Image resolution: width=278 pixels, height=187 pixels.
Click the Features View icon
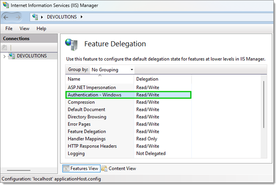66,168
